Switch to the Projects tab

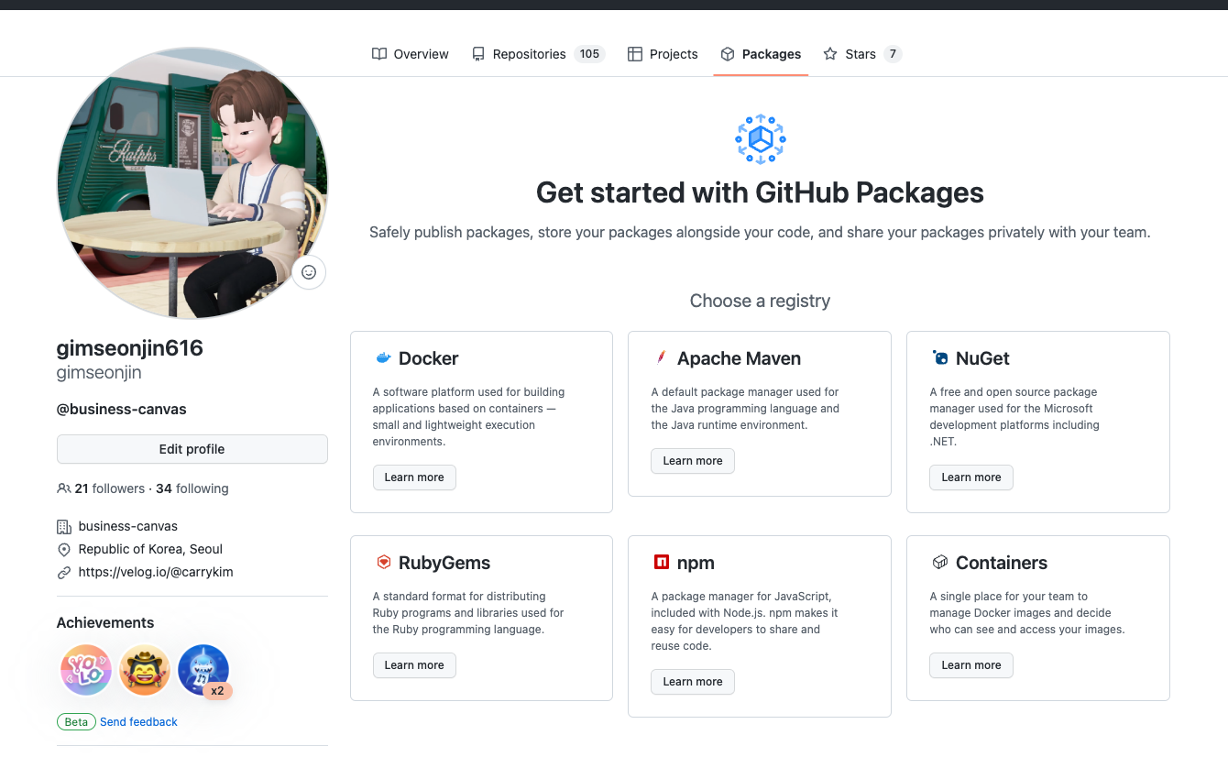[663, 54]
